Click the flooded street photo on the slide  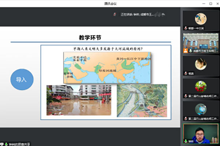pyautogui.click(x=79, y=100)
